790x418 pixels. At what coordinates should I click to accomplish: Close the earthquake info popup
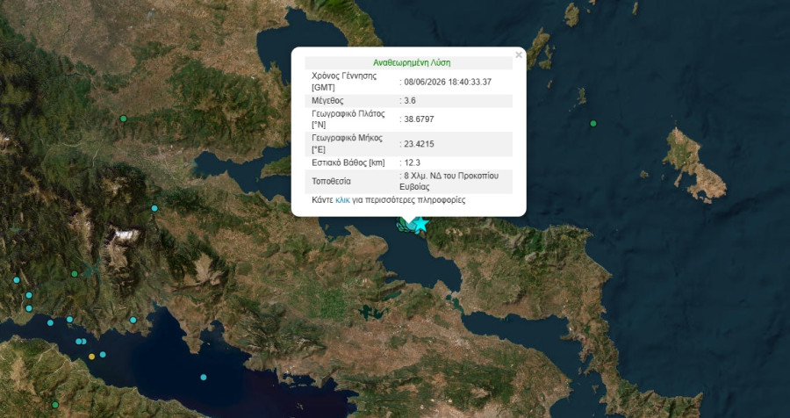tap(519, 54)
